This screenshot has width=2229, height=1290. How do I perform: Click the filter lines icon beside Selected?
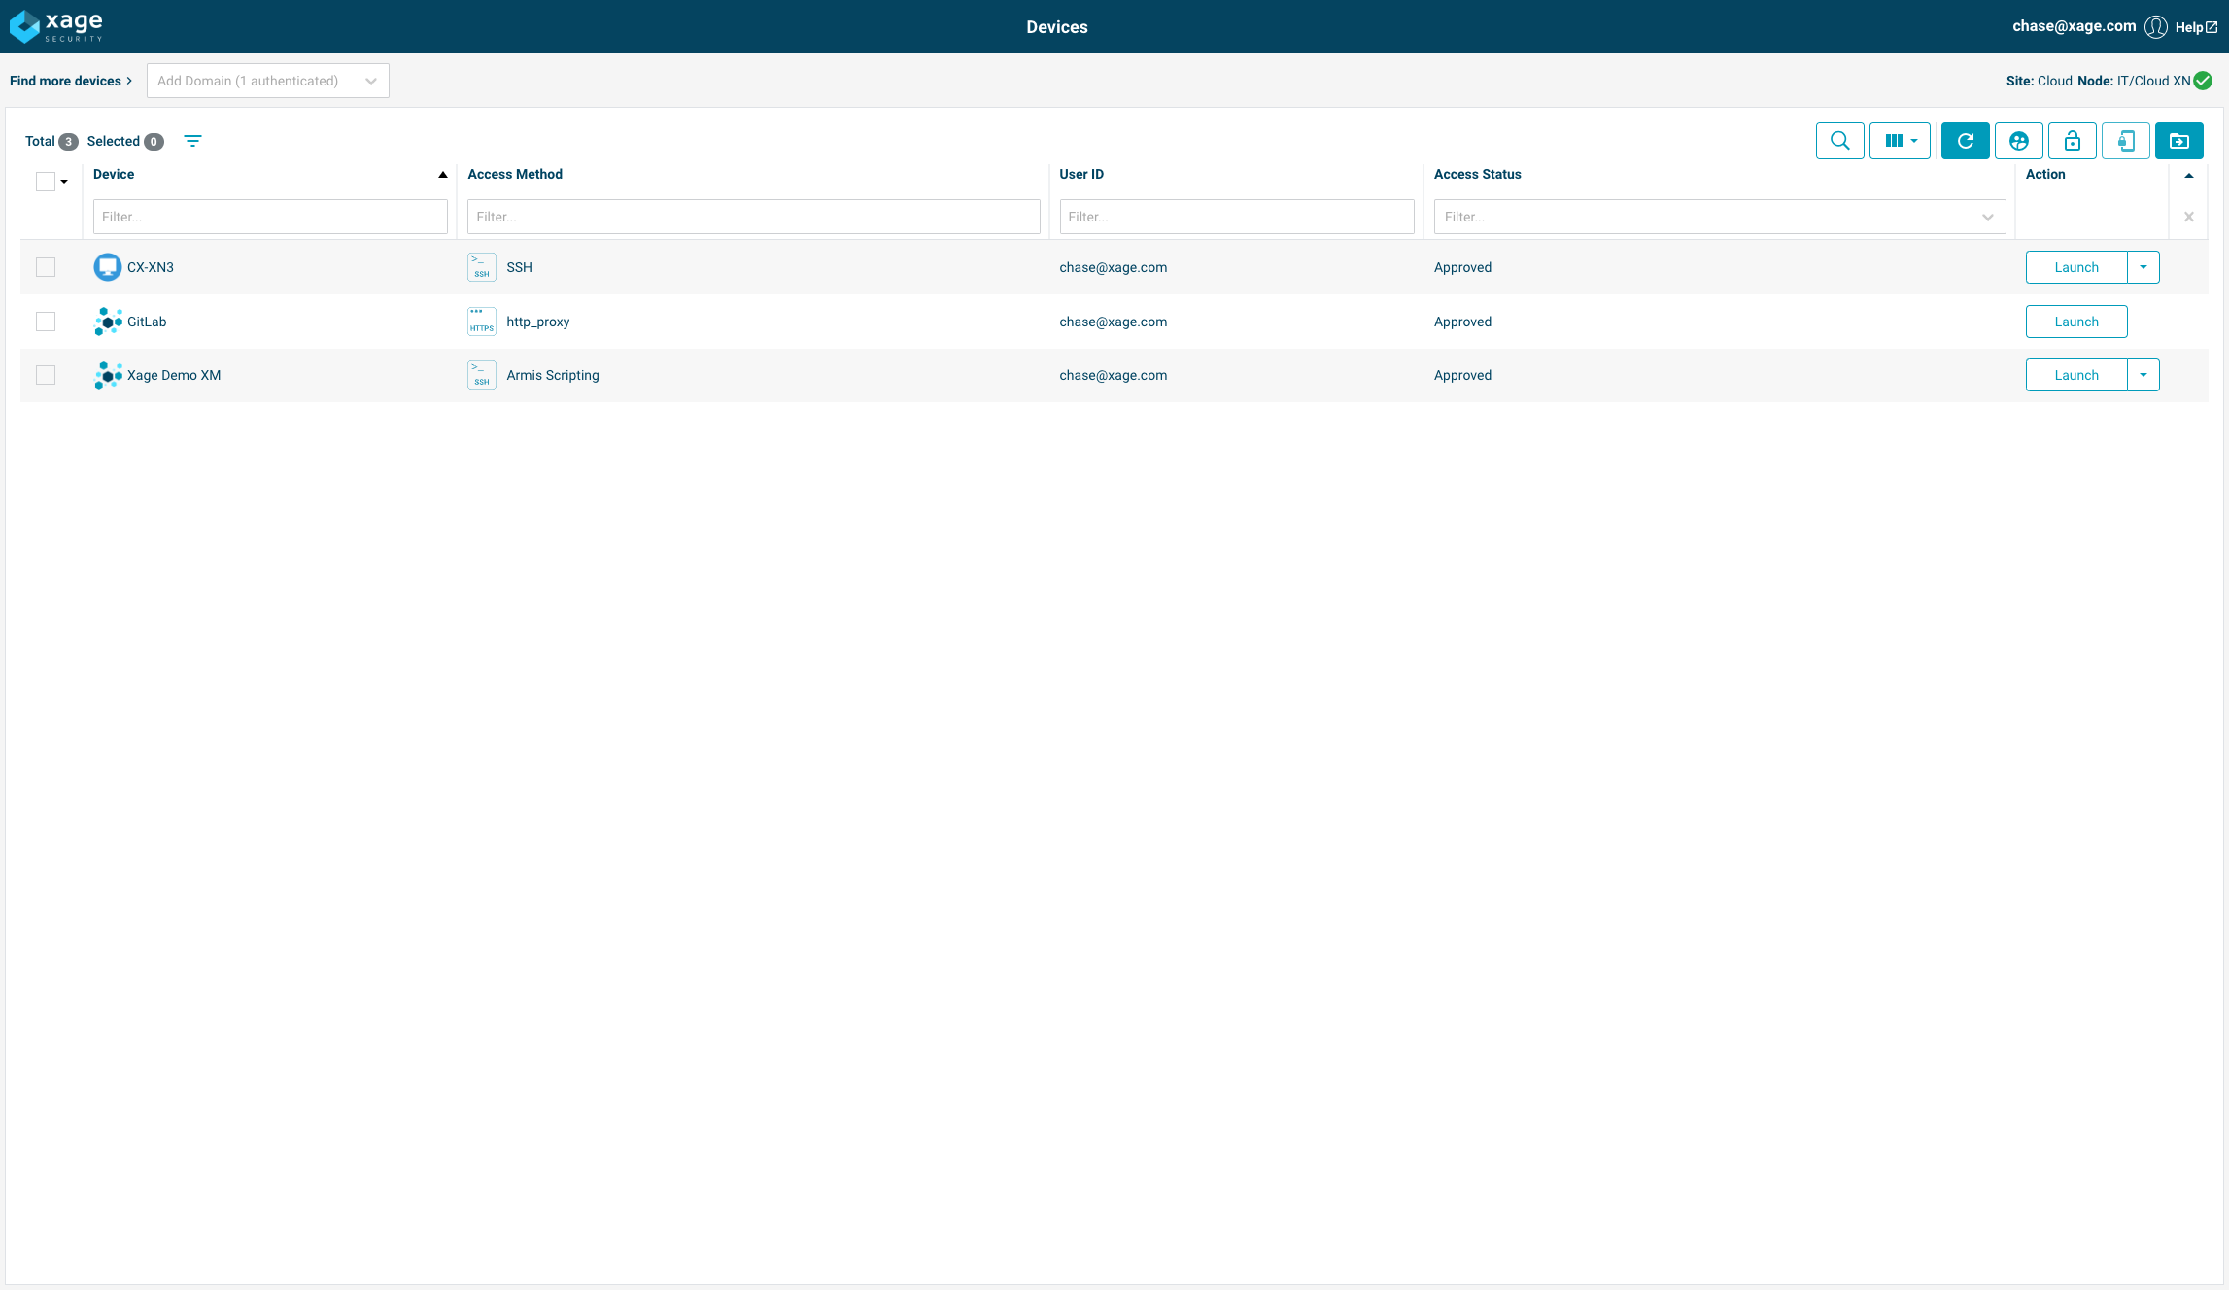[193, 141]
